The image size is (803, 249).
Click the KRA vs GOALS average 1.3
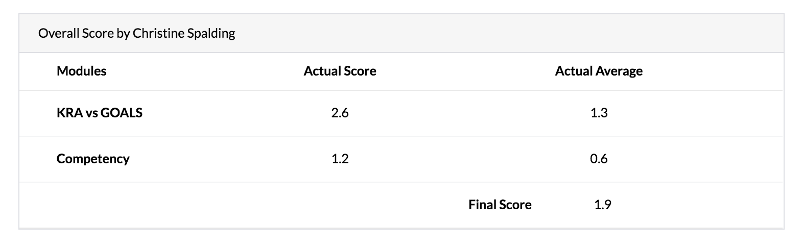599,113
